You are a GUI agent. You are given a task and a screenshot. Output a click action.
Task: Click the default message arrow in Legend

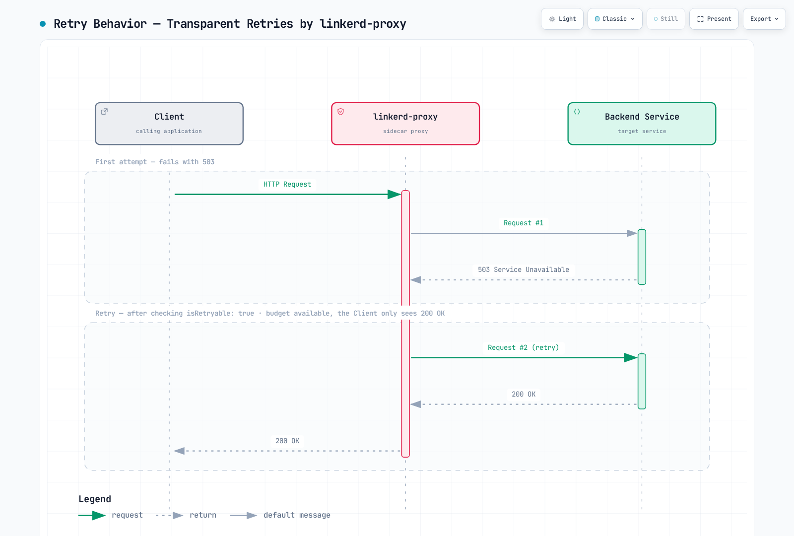(x=243, y=516)
